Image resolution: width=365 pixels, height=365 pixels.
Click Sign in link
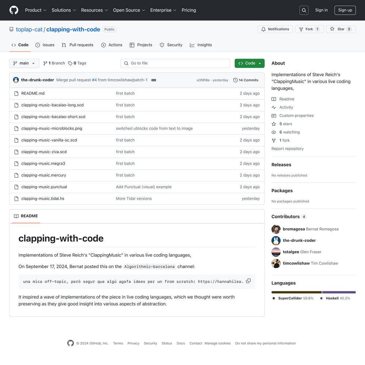[321, 10]
